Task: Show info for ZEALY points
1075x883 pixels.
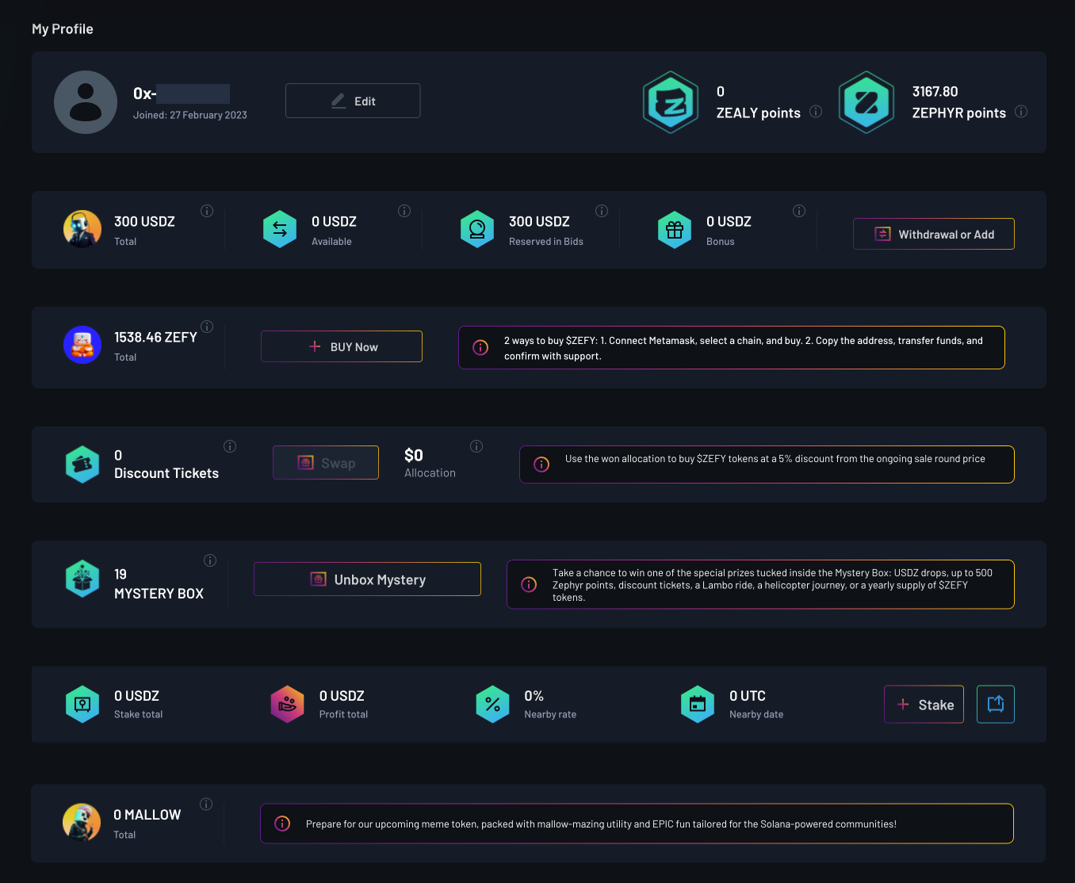Action: coord(816,112)
